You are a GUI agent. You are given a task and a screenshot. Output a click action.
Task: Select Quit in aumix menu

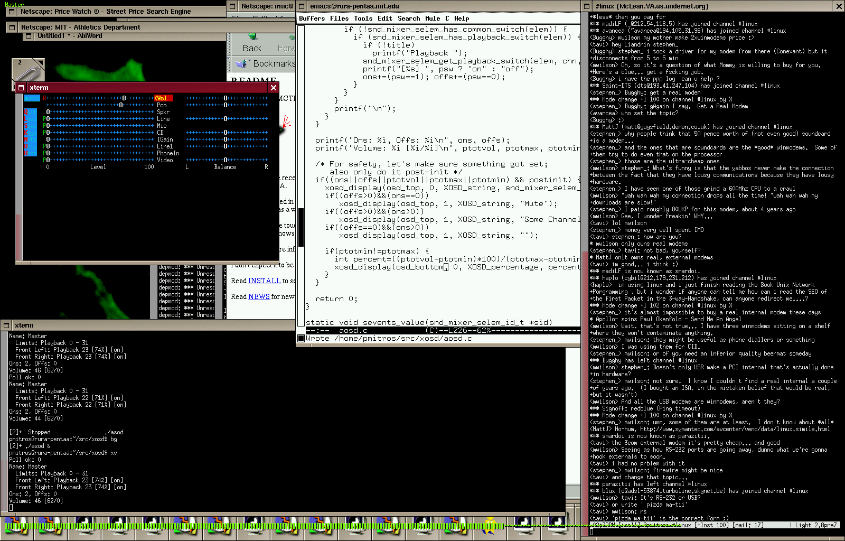[31, 112]
